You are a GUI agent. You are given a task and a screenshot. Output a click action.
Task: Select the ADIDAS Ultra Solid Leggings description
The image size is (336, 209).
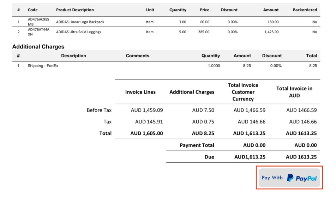coord(78,32)
